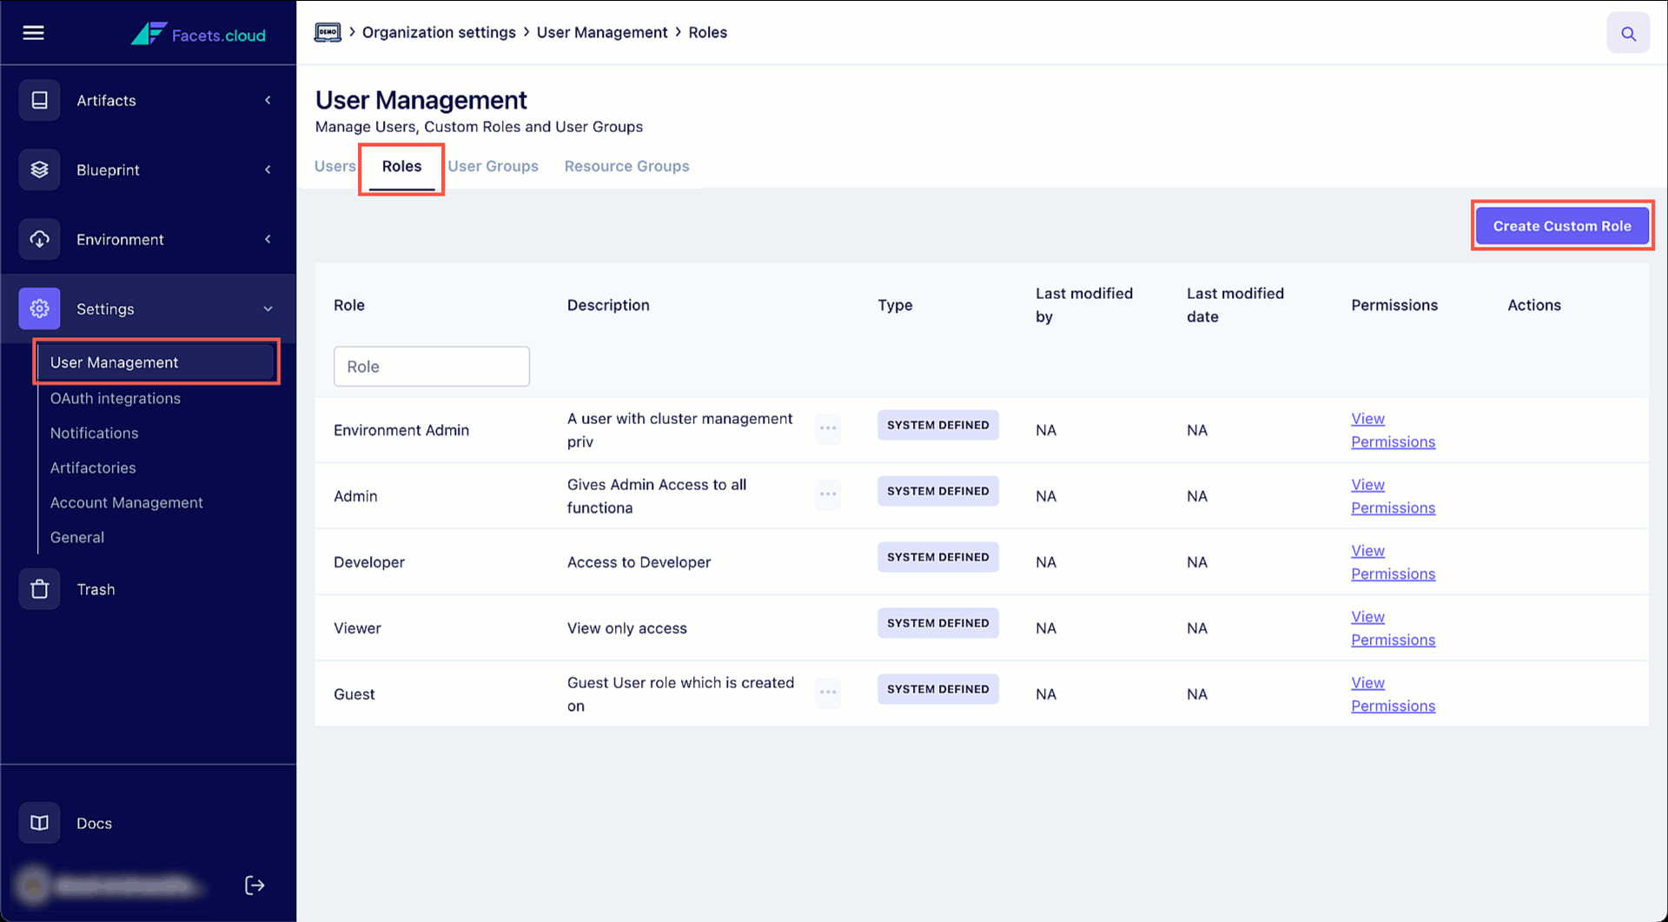The width and height of the screenshot is (1668, 922).
Task: Click the Environment cloud icon
Action: [x=39, y=239]
